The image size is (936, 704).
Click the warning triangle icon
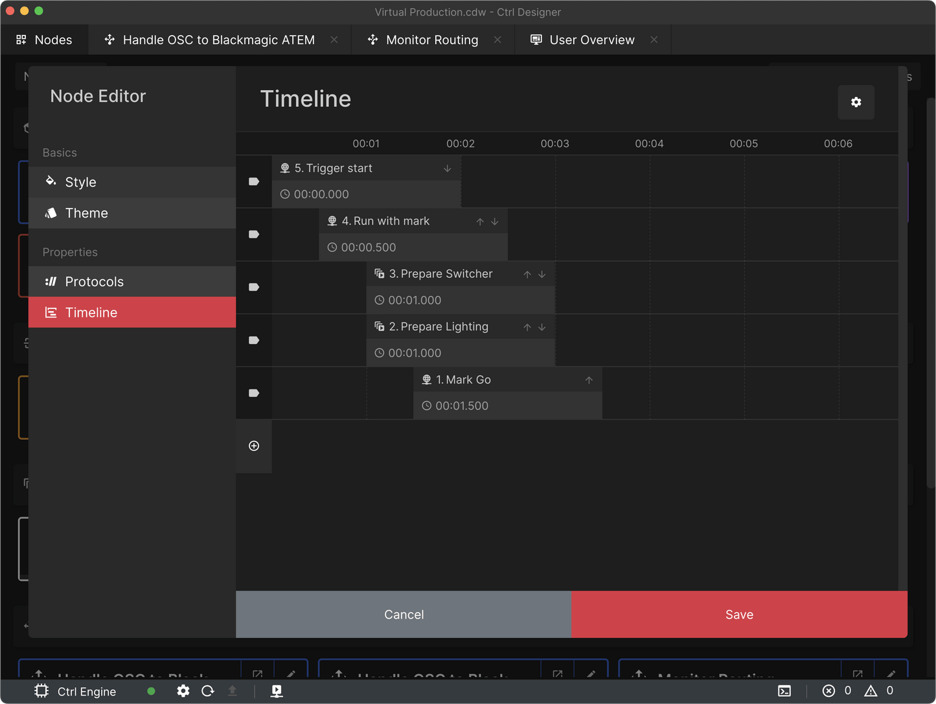(x=871, y=691)
